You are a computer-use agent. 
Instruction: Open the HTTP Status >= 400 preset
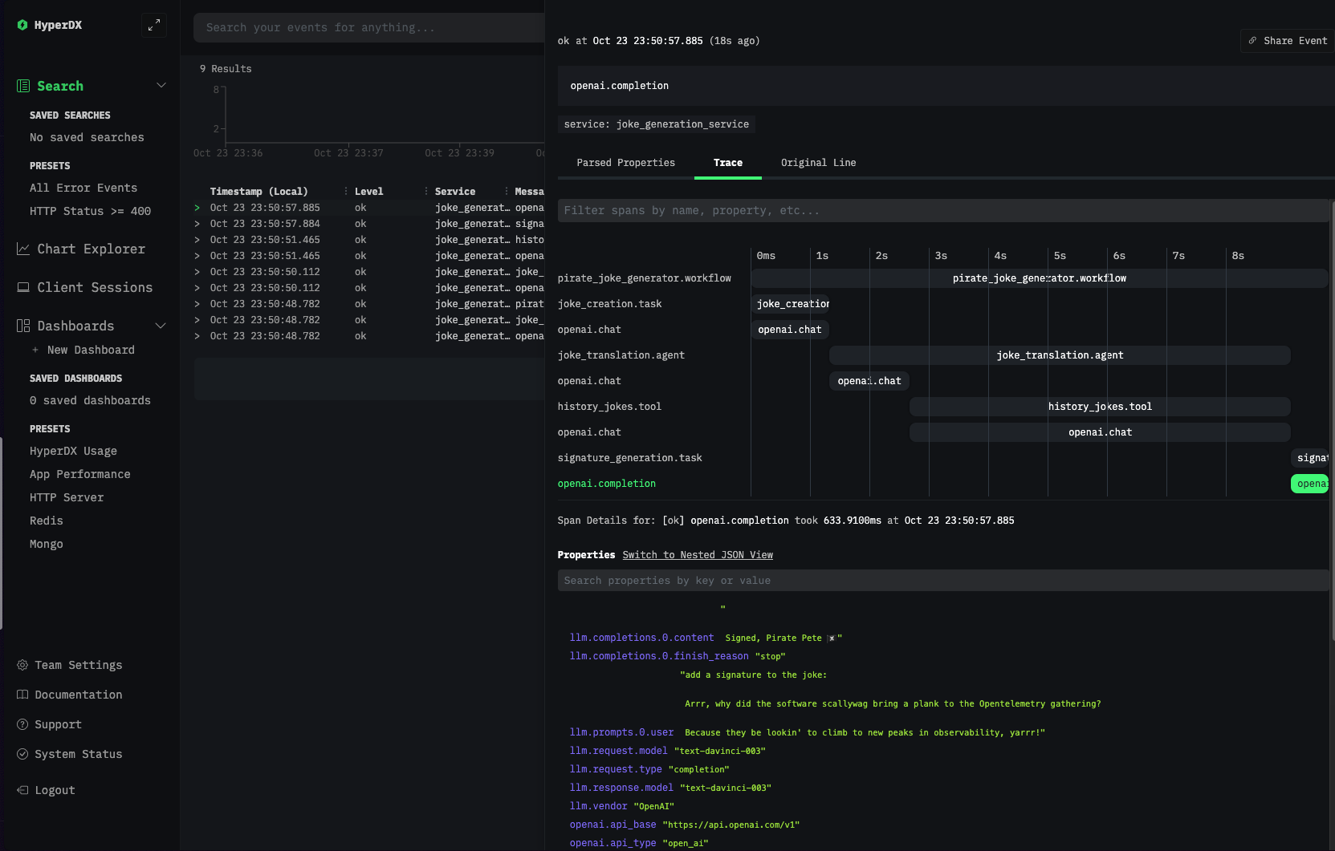[x=90, y=211]
